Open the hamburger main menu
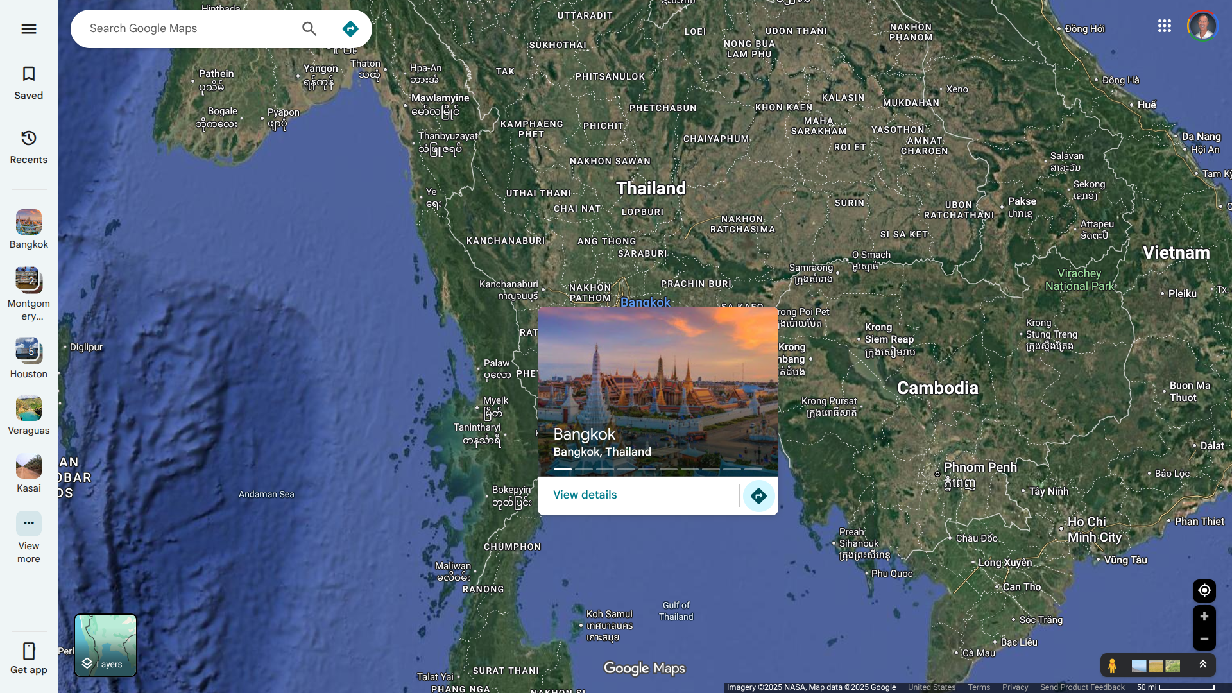 pos(28,29)
